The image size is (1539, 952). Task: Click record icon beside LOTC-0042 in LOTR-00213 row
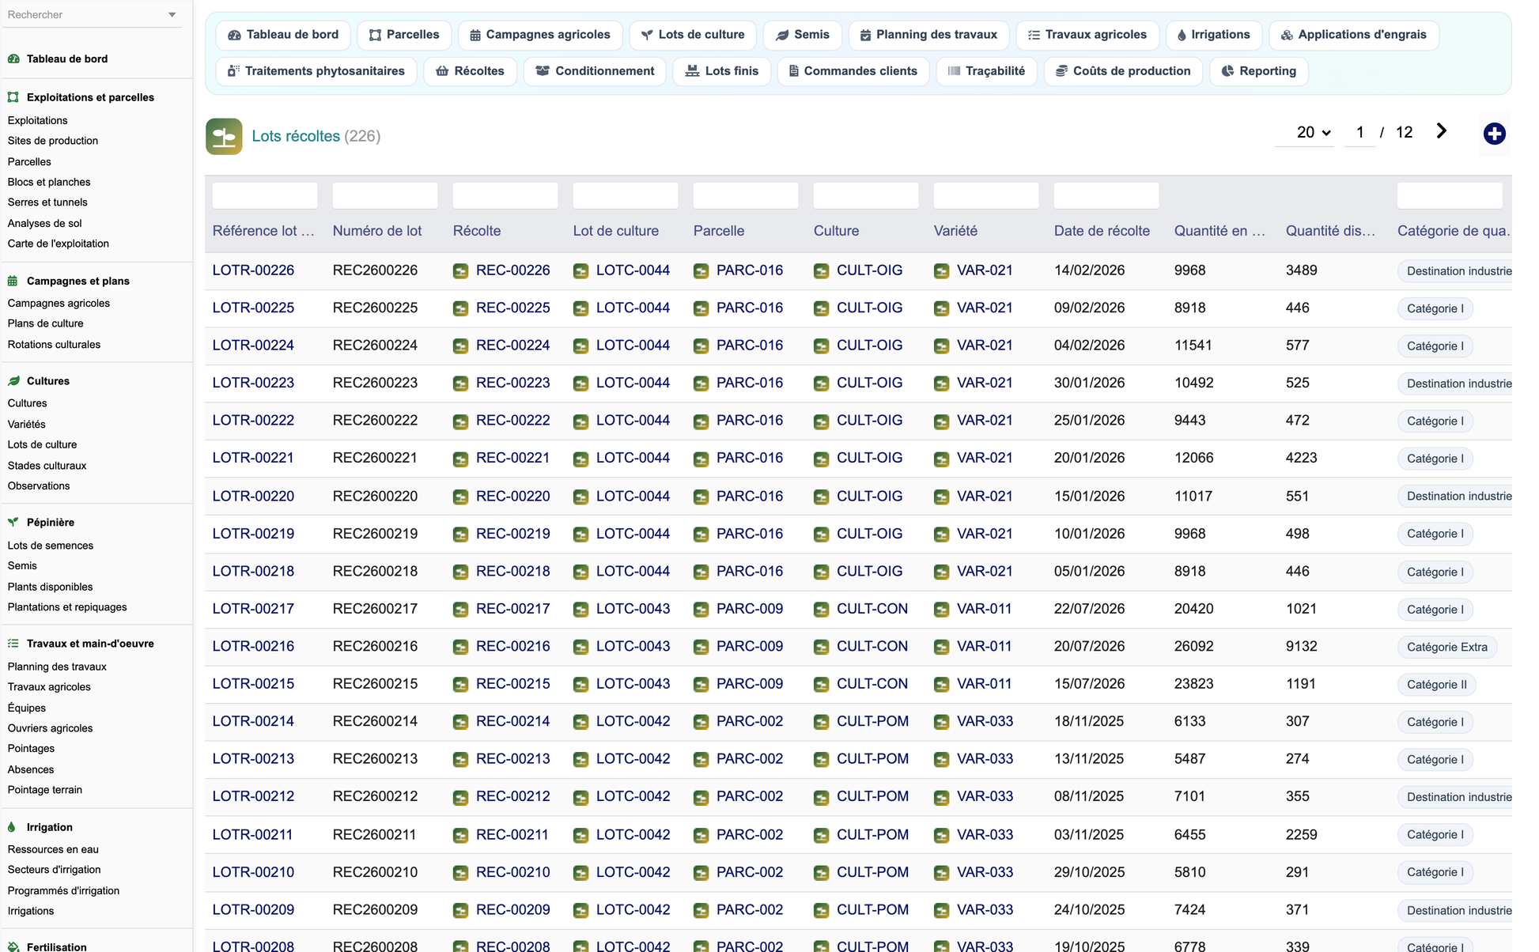click(x=580, y=760)
